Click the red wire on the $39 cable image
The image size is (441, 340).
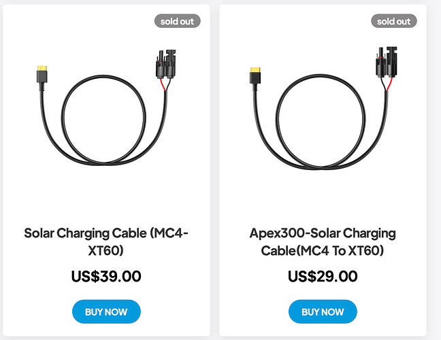(162, 84)
